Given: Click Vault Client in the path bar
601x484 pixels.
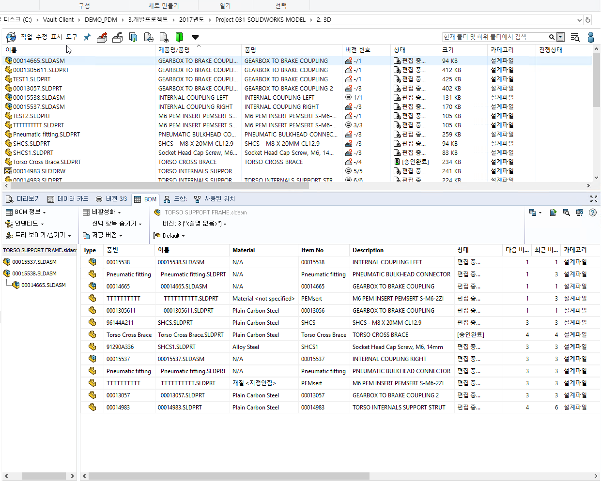Looking at the screenshot, I should (58, 20).
